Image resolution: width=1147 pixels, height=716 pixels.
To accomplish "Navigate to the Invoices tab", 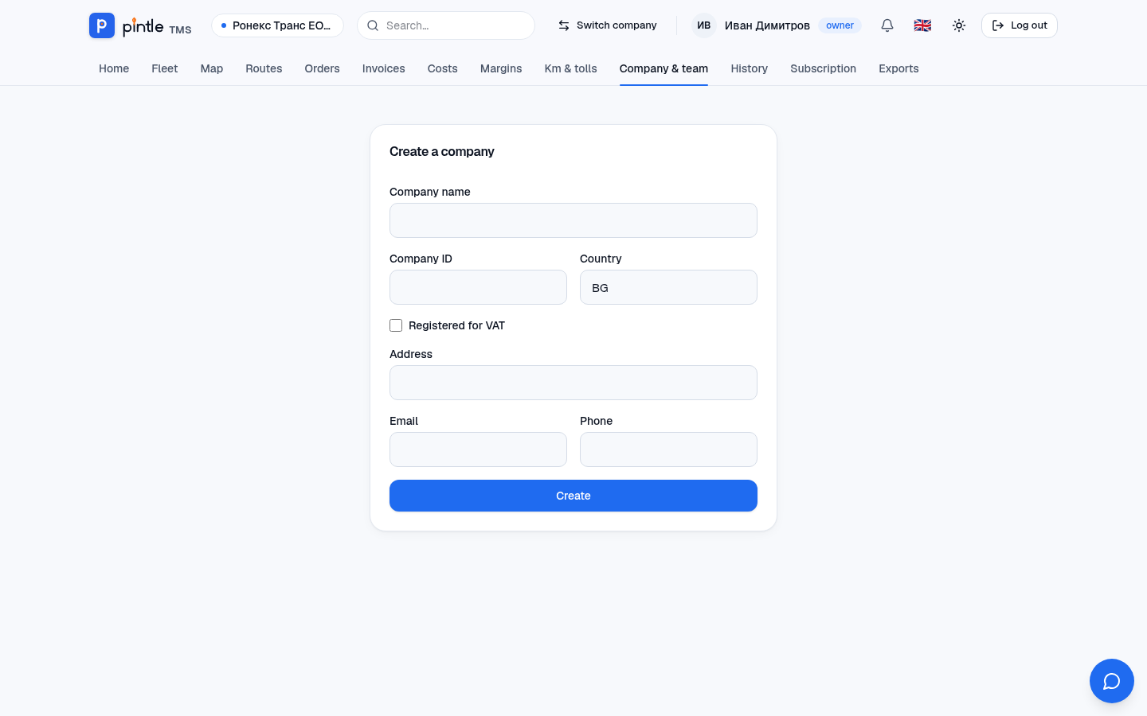I will click(384, 68).
